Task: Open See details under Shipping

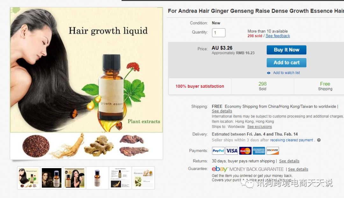Action: (x=222, y=111)
